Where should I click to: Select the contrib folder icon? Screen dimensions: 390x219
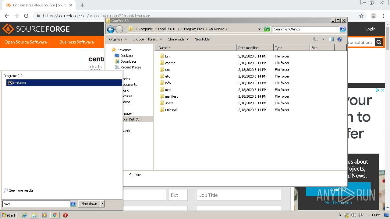[162, 63]
